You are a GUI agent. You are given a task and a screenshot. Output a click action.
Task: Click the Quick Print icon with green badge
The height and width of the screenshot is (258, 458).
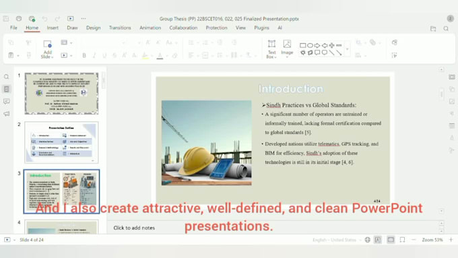point(32,19)
